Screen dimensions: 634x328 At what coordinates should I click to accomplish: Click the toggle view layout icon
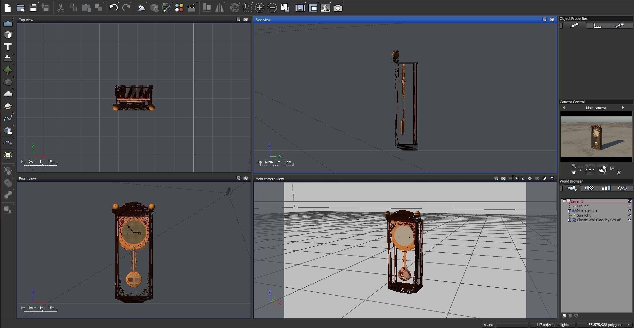(285, 8)
